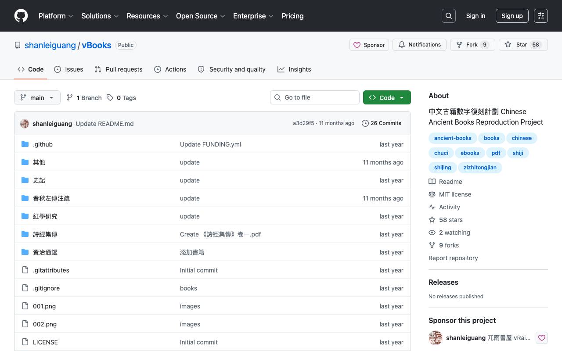The width and height of the screenshot is (562, 351).
Task: Fork this repository
Action: coord(472,45)
